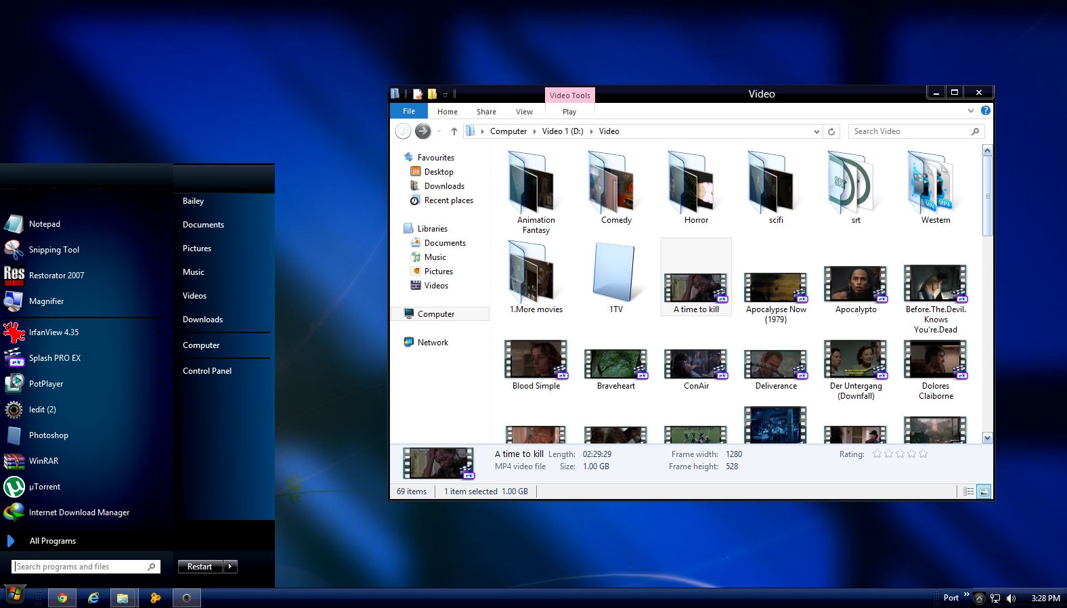Collapse or expand the ribbon chevron

click(971, 110)
